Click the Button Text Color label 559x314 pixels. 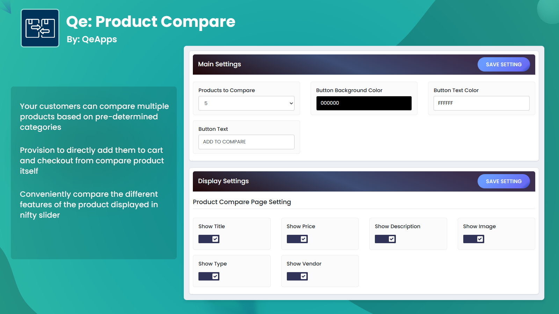456,90
